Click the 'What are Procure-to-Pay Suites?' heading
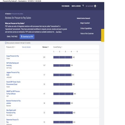 [15, 23]
